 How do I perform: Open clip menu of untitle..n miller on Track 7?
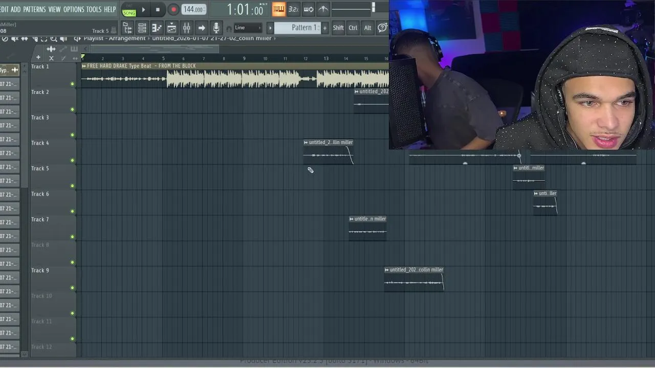[352, 219]
